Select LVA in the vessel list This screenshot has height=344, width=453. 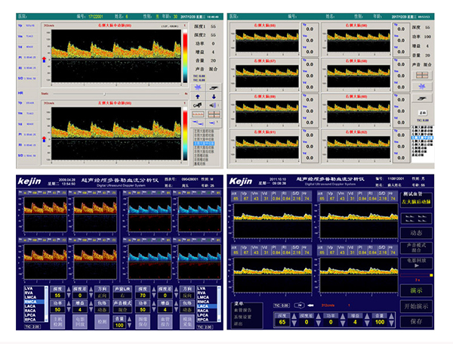pos(29,288)
